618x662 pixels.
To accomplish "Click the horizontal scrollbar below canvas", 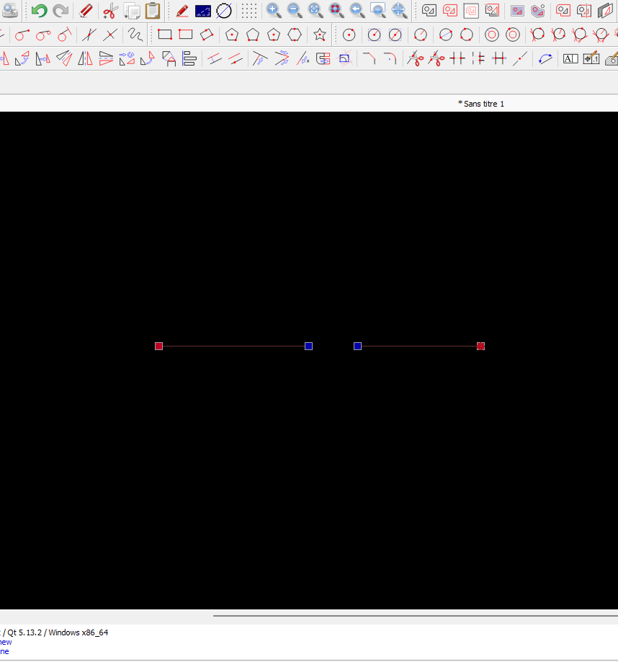I will point(415,616).
